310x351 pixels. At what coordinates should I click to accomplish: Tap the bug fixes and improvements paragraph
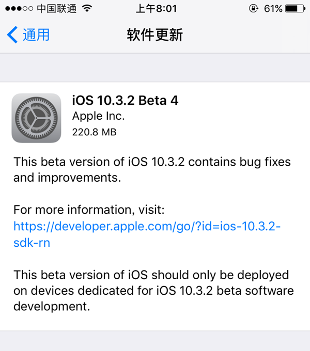pos(152,170)
